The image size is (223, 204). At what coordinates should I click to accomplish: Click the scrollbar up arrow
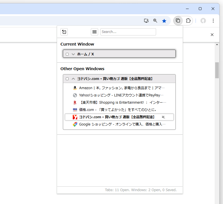point(217,44)
